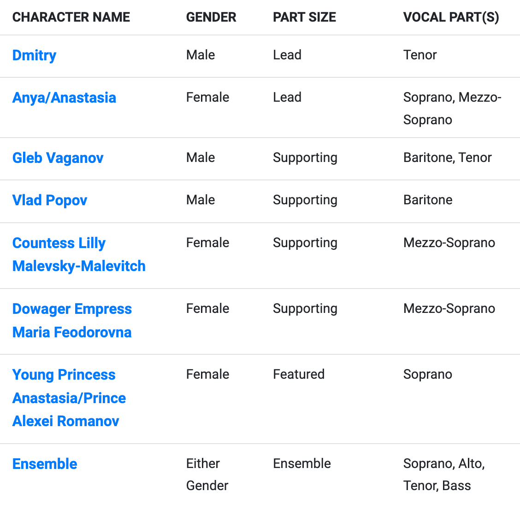The height and width of the screenshot is (520, 520).
Task: Click Baritone vocal part in Vlad's row
Action: coord(428,200)
